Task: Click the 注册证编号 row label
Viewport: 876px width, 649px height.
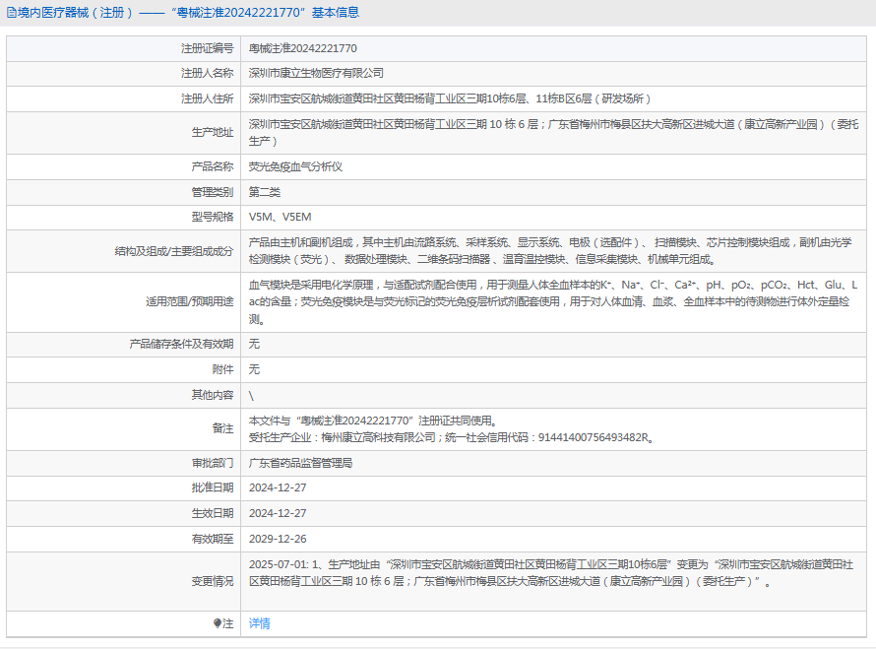Action: 208,48
